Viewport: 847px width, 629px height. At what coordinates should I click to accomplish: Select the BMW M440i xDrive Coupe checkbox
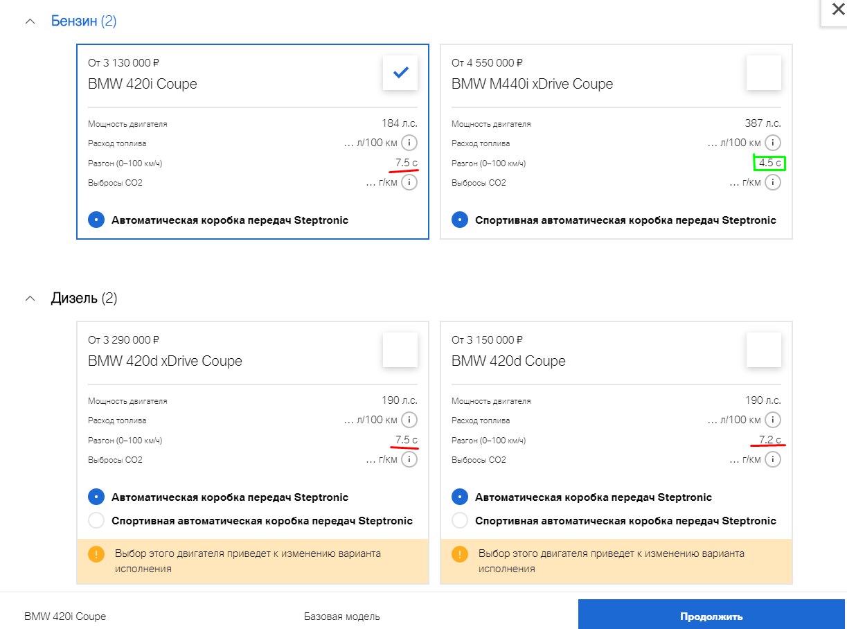point(764,73)
